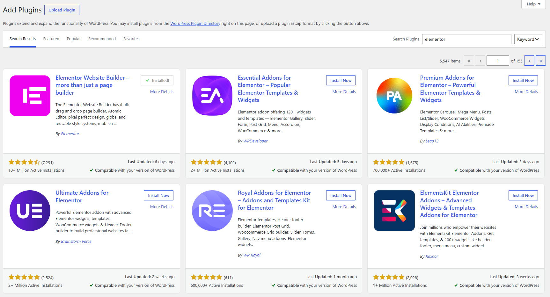Click the Premium Addons PA logo icon
The width and height of the screenshot is (550, 297).
point(394,96)
